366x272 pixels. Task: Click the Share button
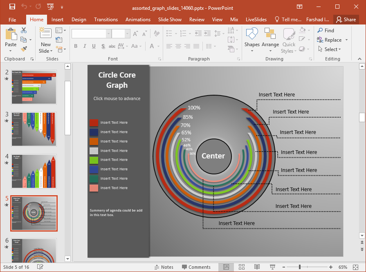pos(346,20)
